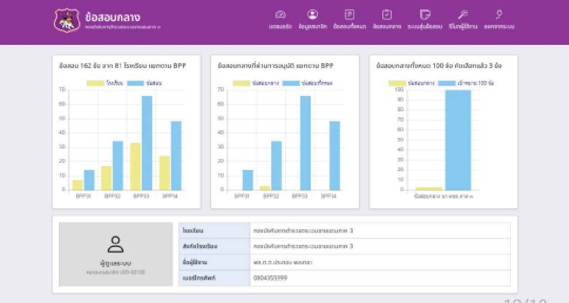Open the exam randomizer sticky-note icon
Viewport: 569px width, 303px height.
click(425, 15)
